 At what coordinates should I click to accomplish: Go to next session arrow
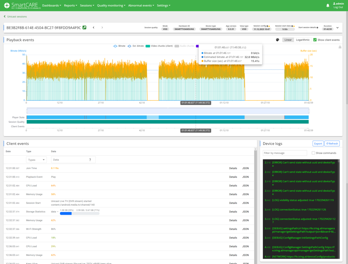click(x=102, y=27)
